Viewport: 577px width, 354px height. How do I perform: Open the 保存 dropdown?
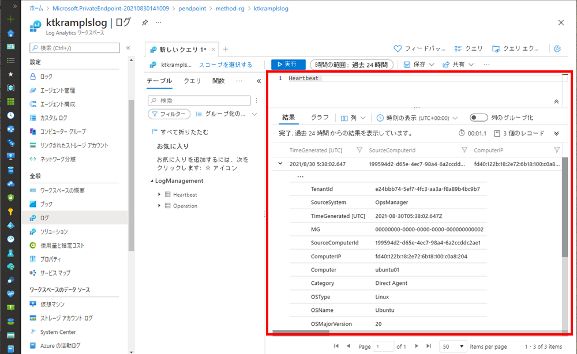(419, 65)
